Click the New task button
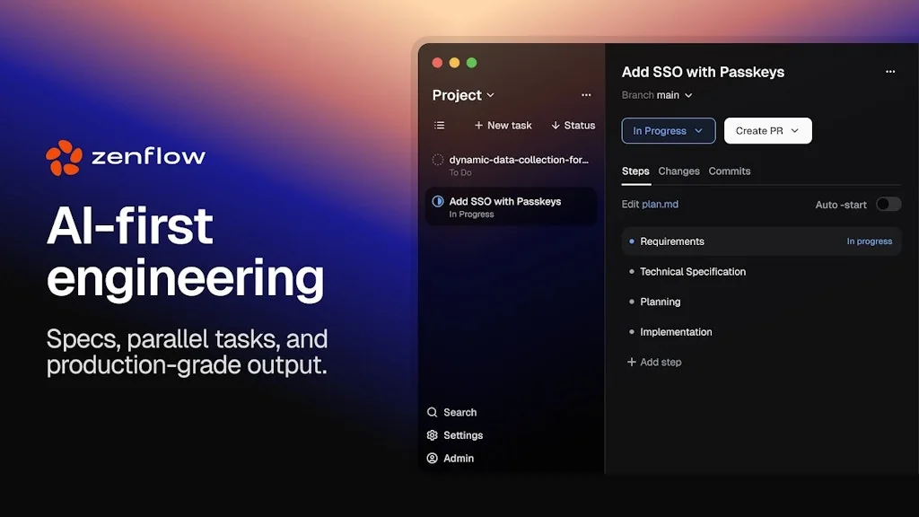Image resolution: width=919 pixels, height=517 pixels. coord(503,126)
